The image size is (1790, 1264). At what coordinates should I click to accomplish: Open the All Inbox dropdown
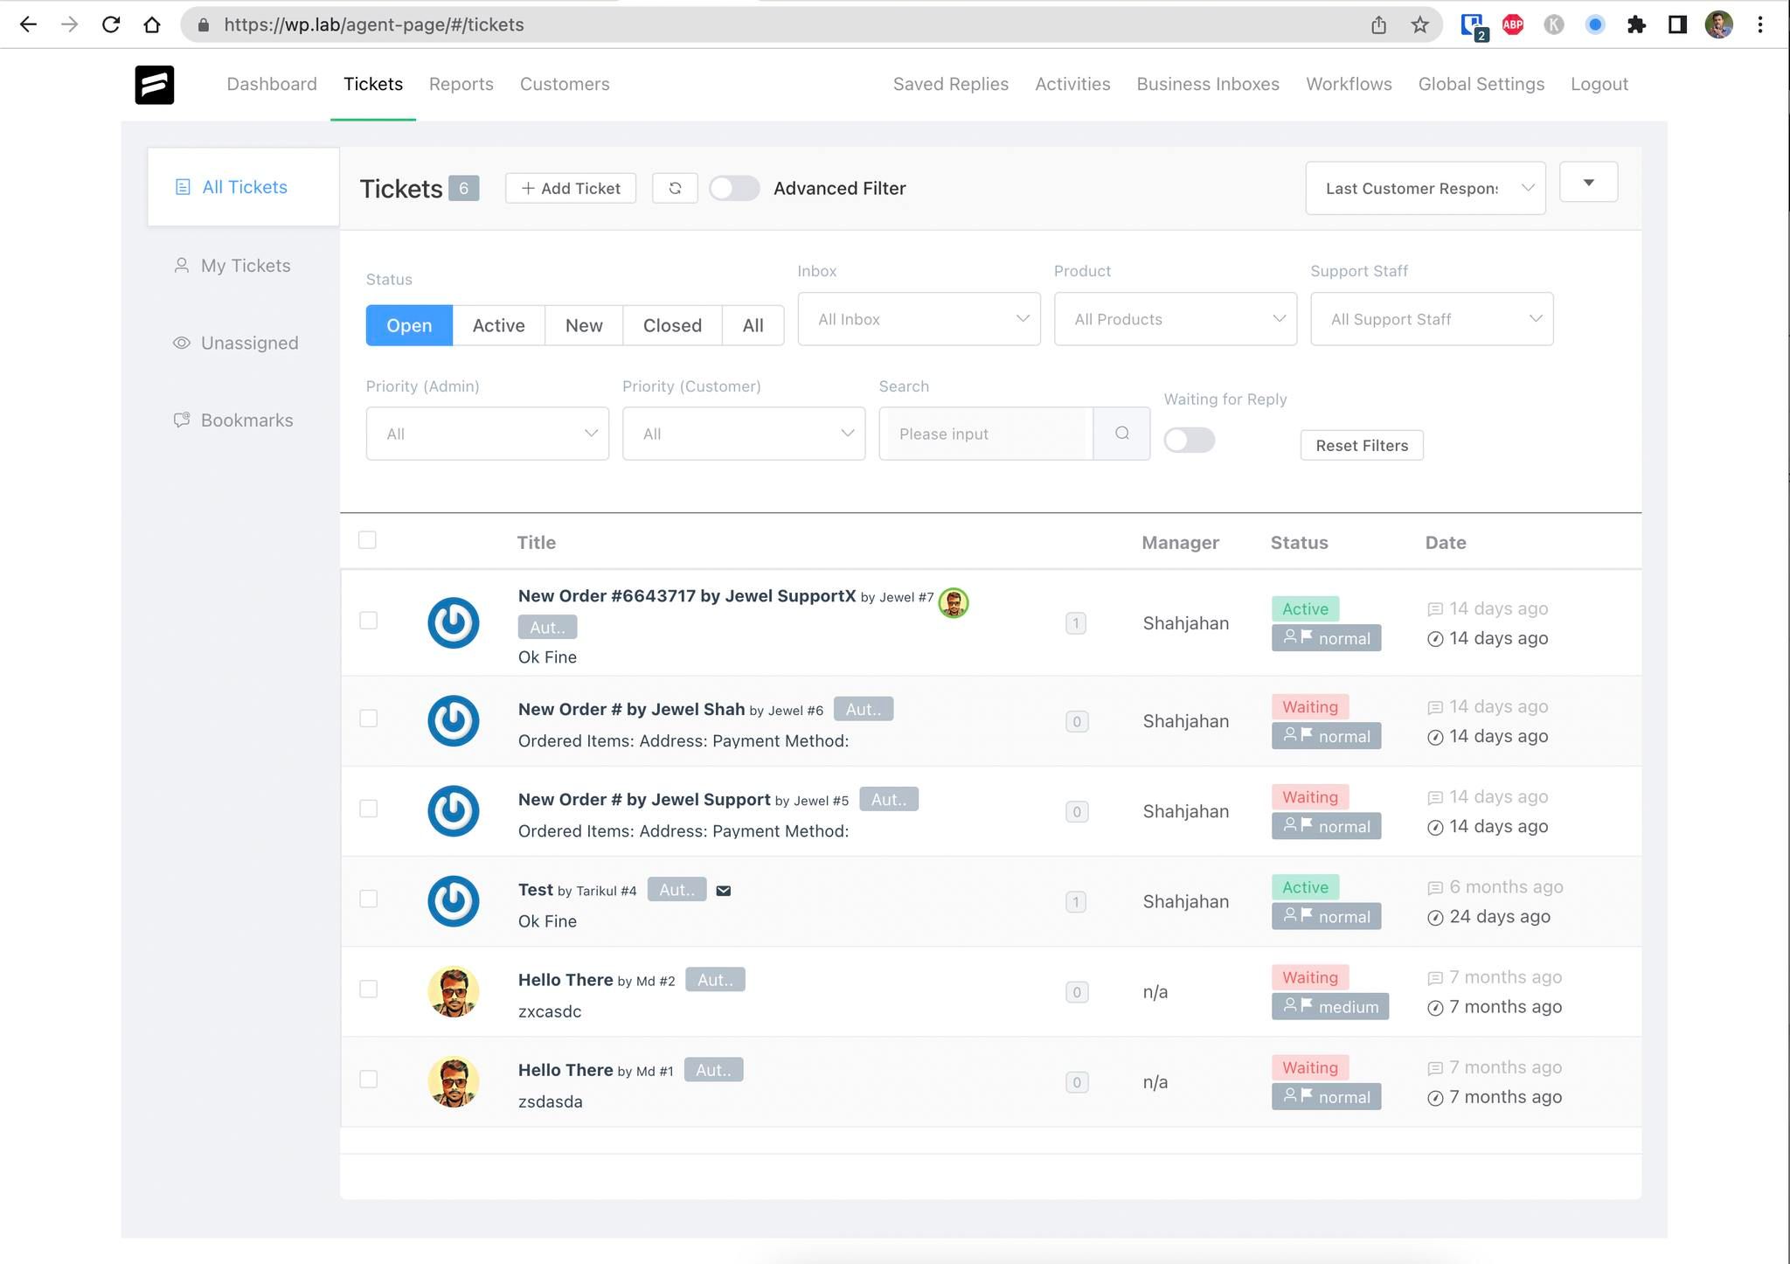click(919, 318)
